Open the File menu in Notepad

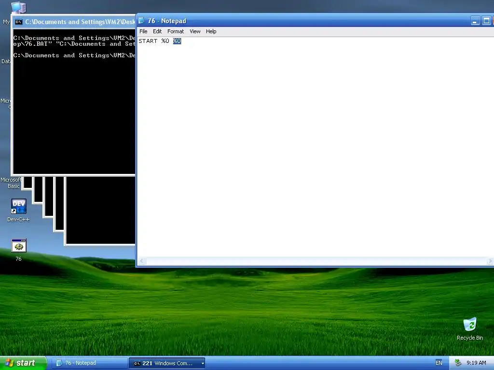[x=143, y=31]
